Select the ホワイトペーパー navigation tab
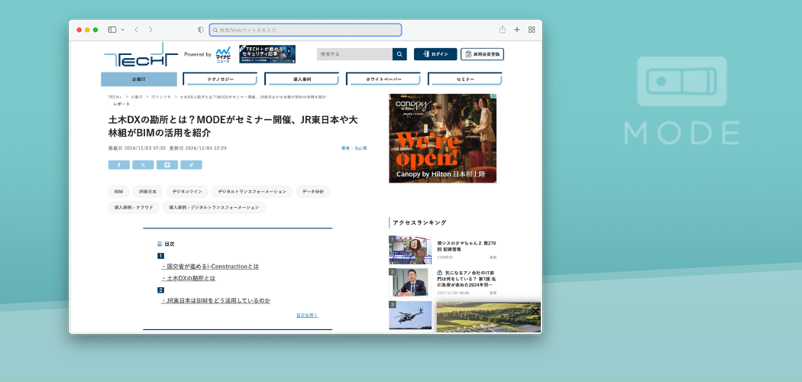The image size is (802, 382). pos(383,79)
